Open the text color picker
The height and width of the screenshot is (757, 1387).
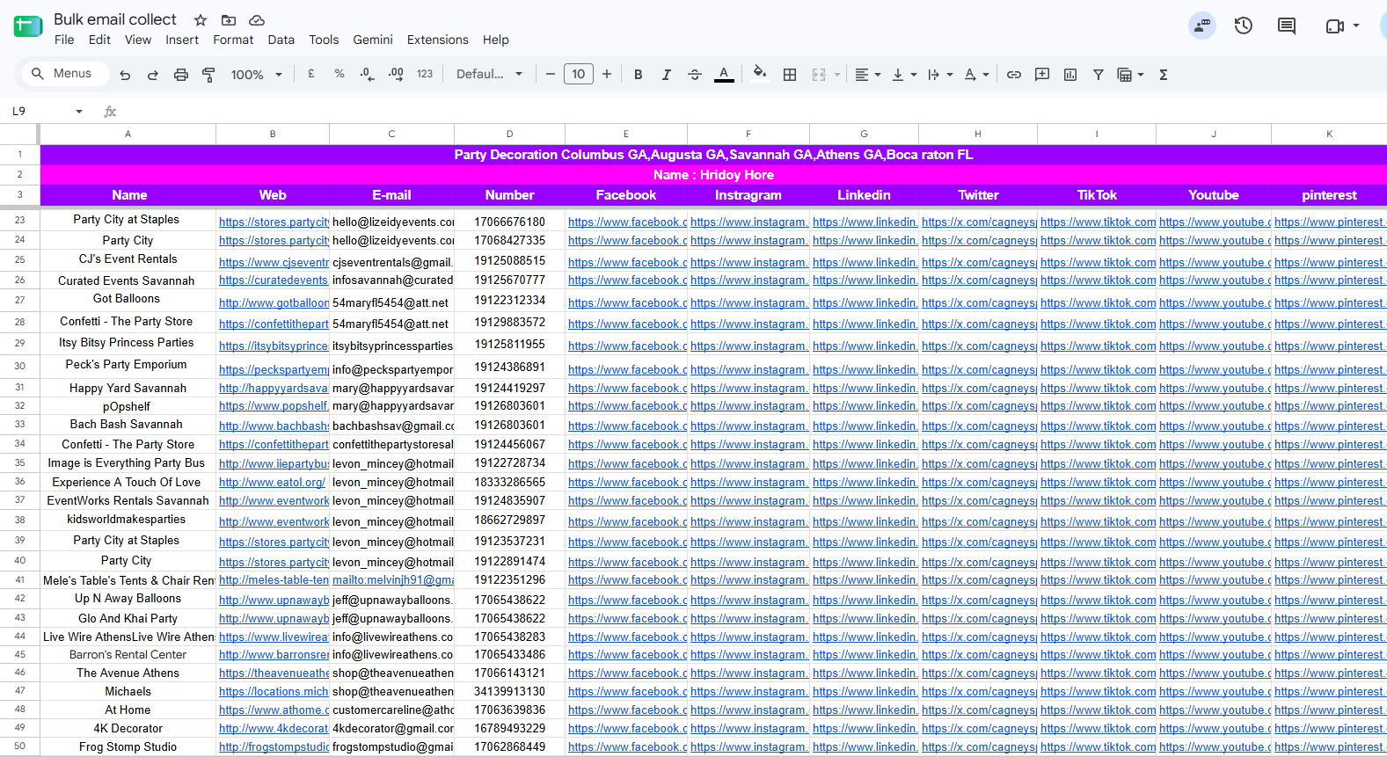(x=724, y=75)
